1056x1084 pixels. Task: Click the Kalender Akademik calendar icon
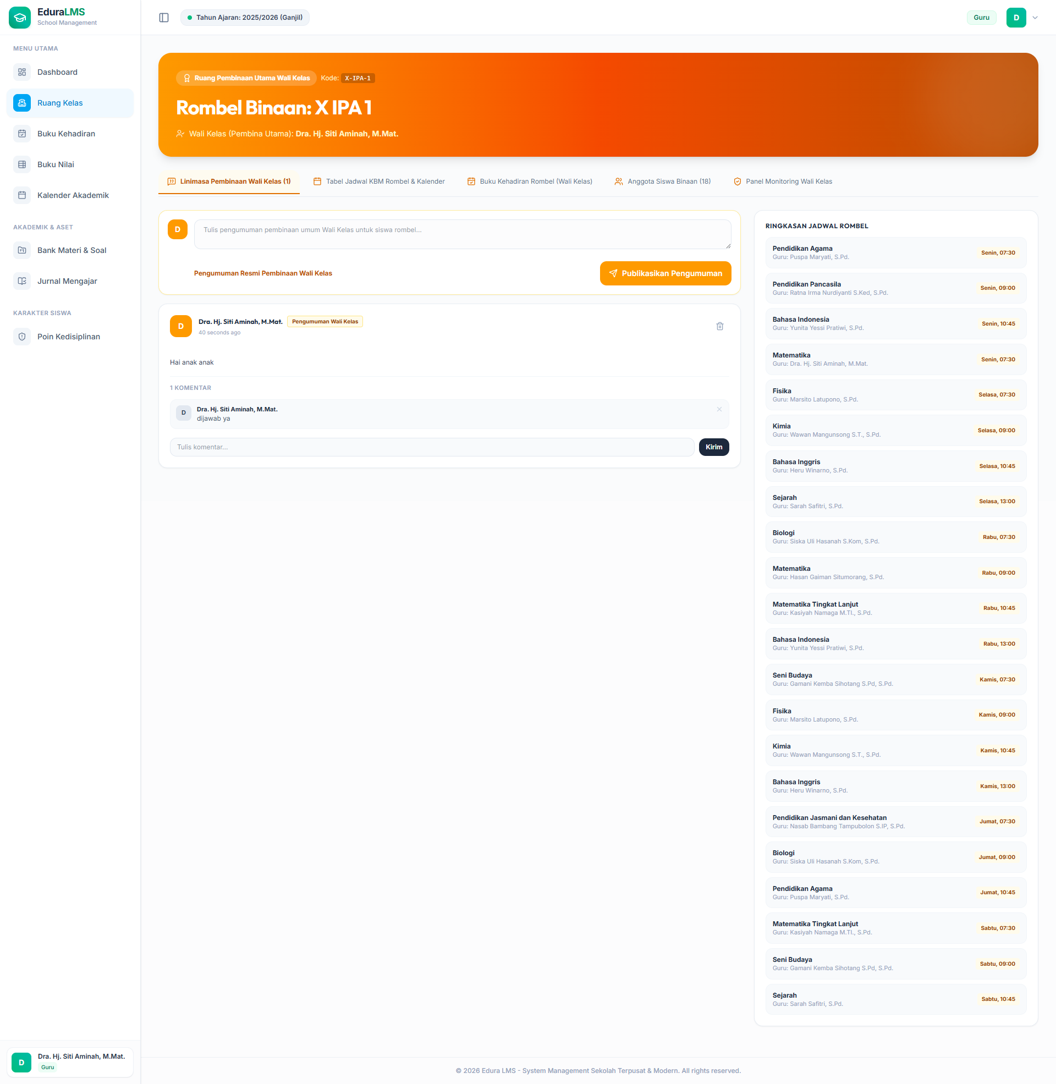(22, 195)
